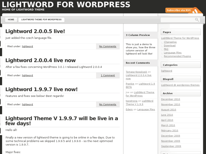
Task: Open Lightword Theme for WordPress menu tab
Action: (41, 20)
